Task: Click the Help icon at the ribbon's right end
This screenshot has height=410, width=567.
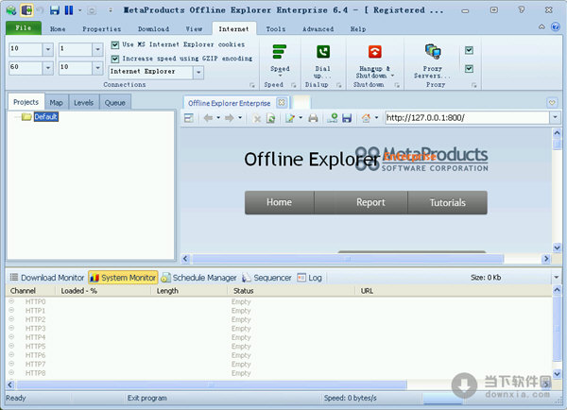Action: (x=556, y=26)
